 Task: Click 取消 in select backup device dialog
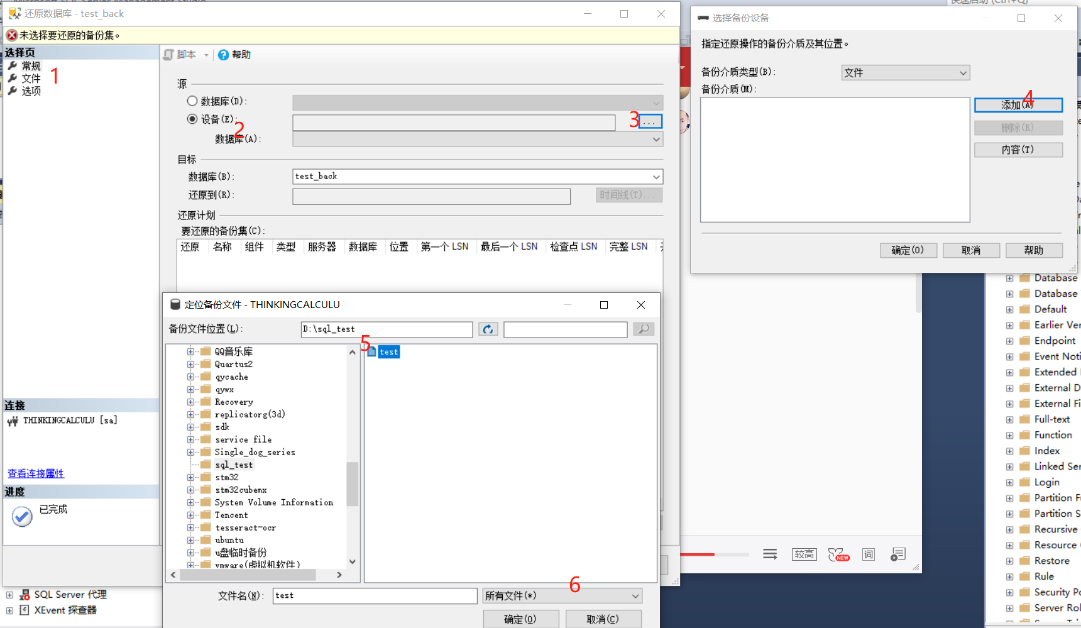point(971,250)
